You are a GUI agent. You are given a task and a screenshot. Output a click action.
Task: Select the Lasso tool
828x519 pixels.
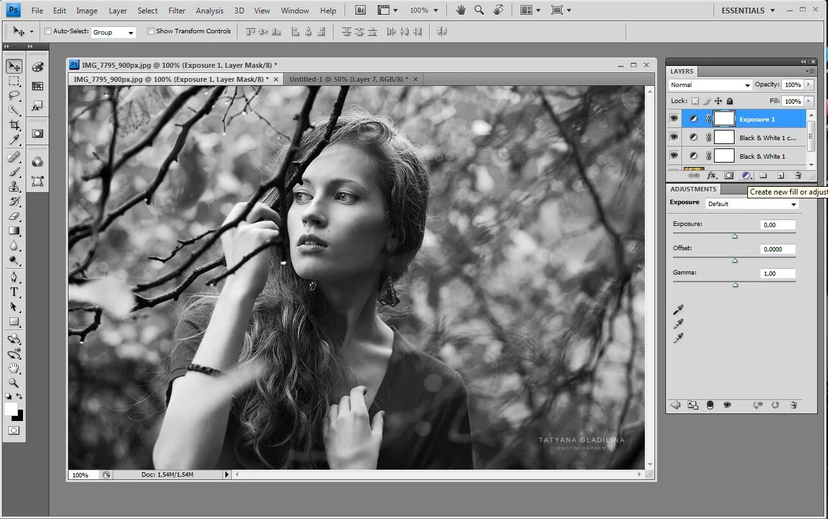point(14,96)
